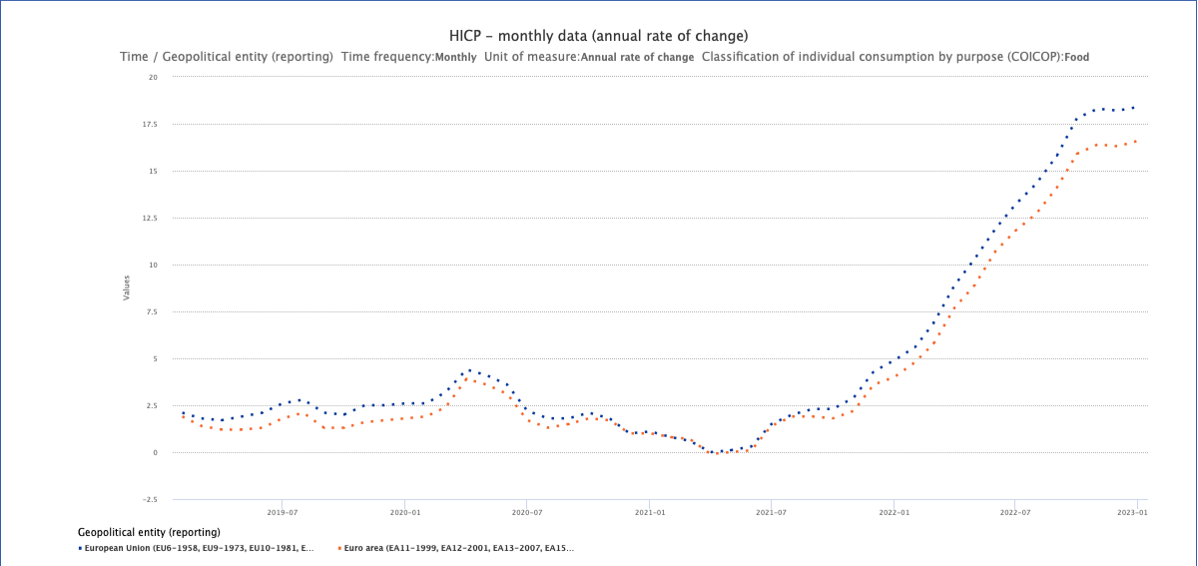Toggle the Euro area series in legend

(459, 548)
